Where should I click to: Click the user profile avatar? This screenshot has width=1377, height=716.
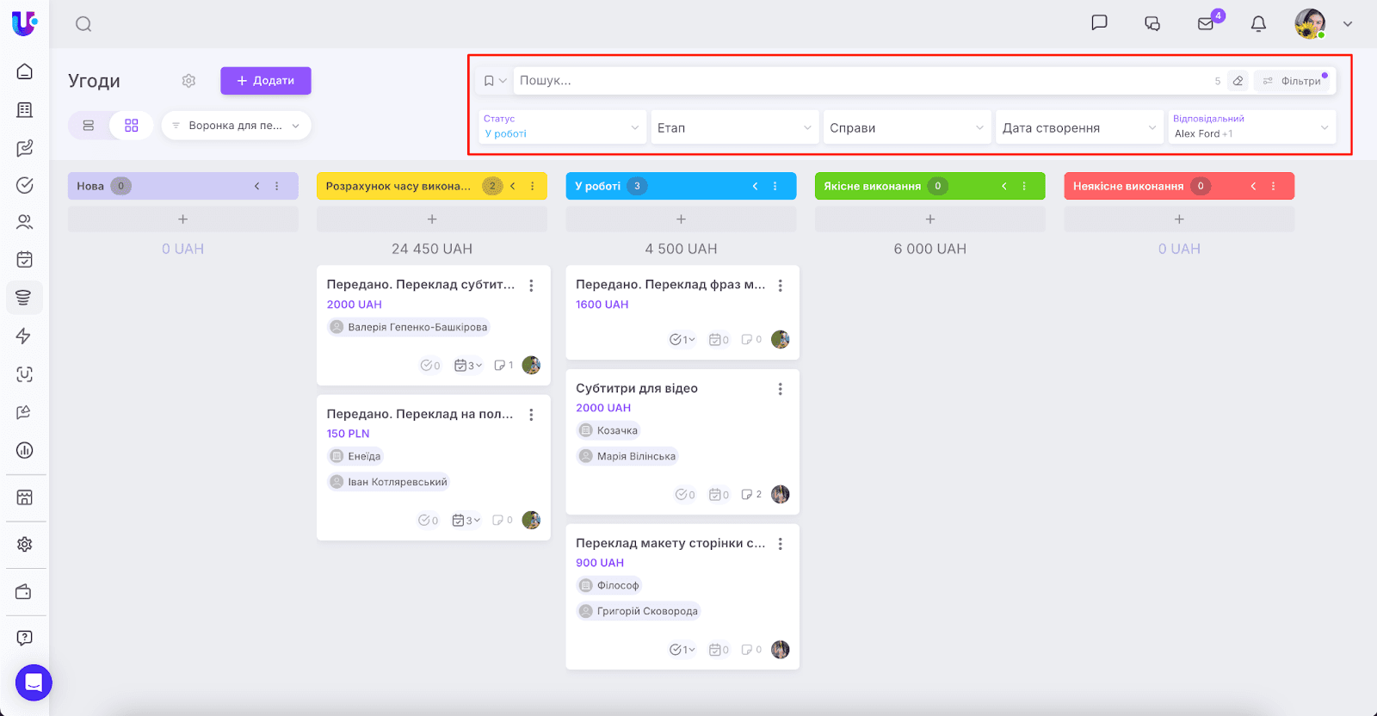[x=1310, y=24]
